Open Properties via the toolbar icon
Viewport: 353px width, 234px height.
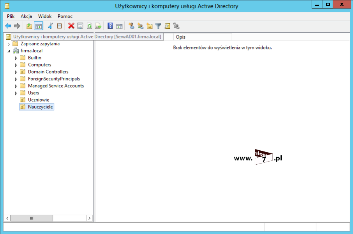point(80,26)
